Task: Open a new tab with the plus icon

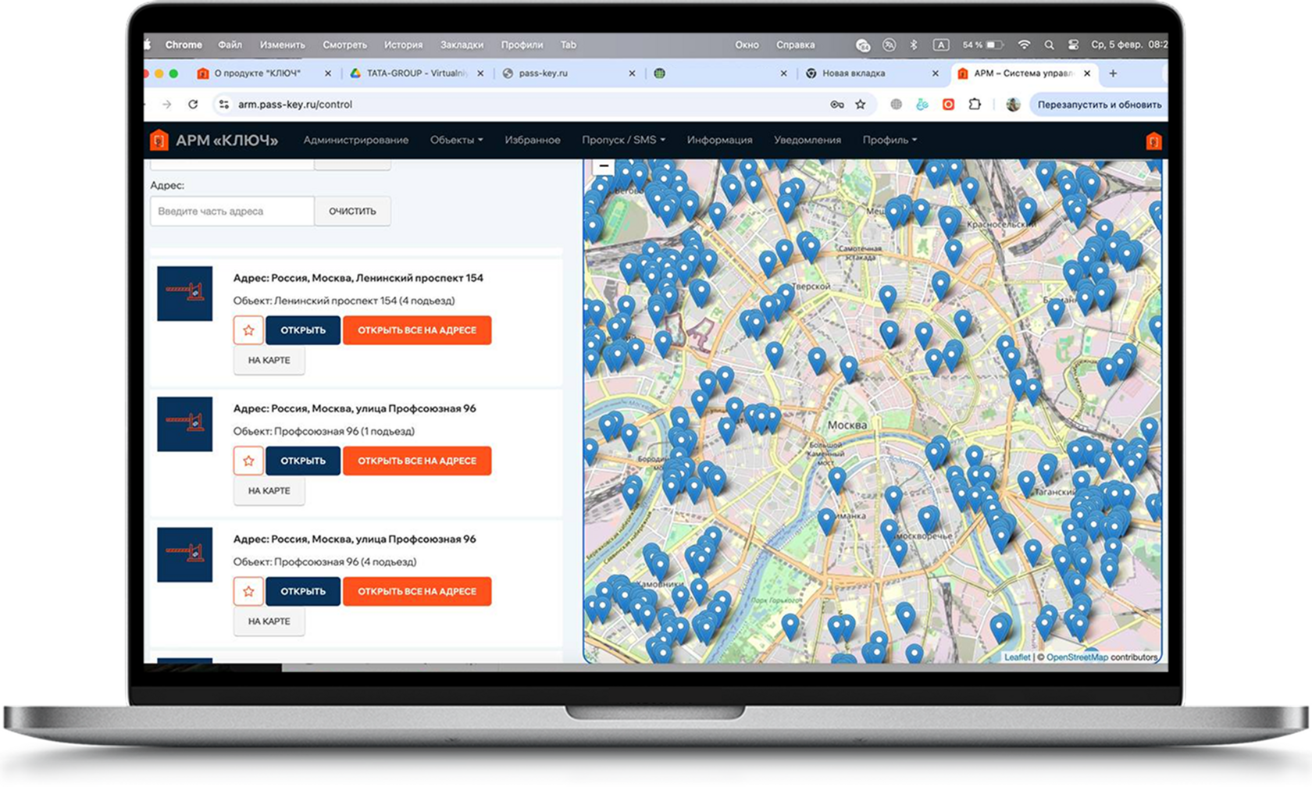Action: point(1113,73)
